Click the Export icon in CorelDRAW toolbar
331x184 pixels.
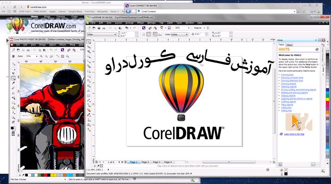[155, 28]
